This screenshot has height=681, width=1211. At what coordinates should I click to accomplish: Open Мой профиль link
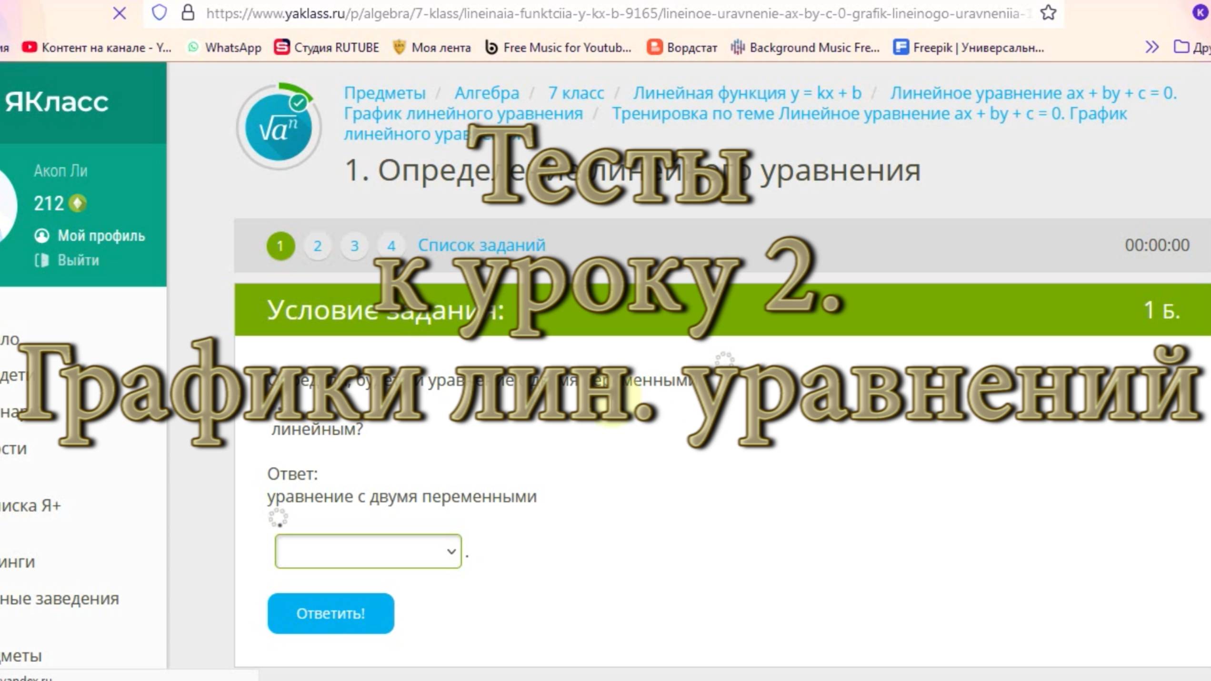click(x=101, y=236)
